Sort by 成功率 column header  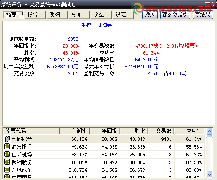(x=189, y=131)
